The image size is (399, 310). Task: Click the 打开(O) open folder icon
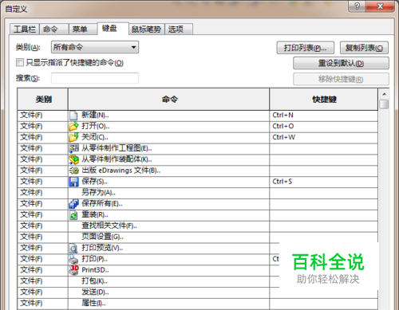point(73,127)
